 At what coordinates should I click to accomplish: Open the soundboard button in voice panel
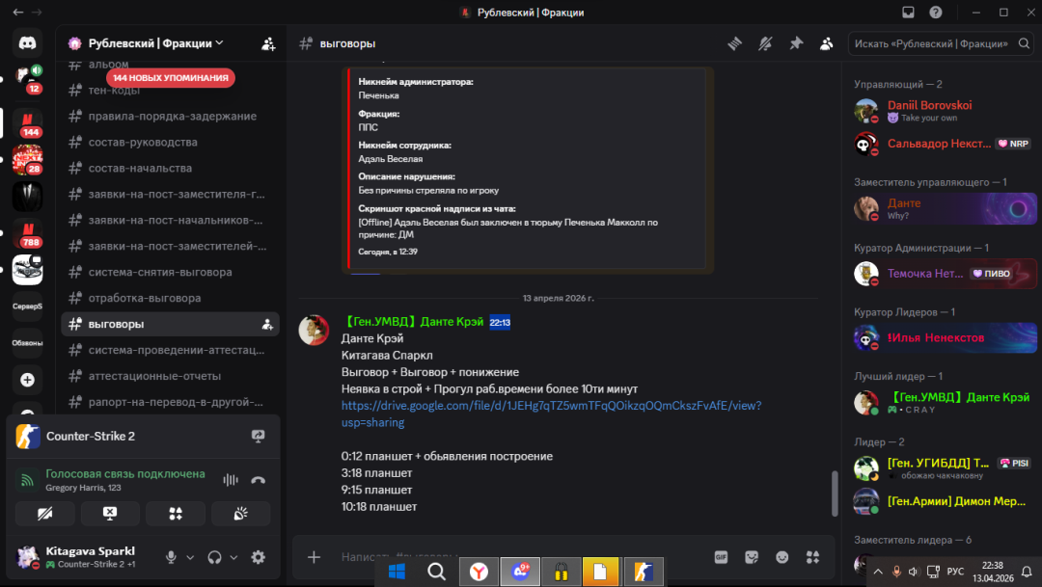[x=240, y=513]
